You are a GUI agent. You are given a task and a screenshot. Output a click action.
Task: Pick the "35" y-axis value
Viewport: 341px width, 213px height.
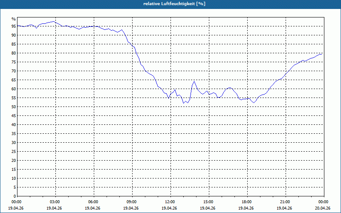pos(14,134)
